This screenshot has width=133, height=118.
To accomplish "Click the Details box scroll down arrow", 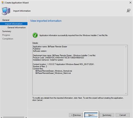I will pos(126,93).
